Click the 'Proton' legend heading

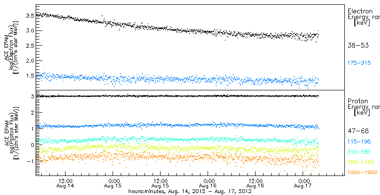click(358, 101)
